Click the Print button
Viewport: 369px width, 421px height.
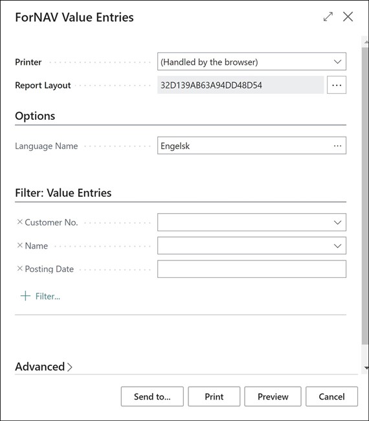pyautogui.click(x=214, y=396)
